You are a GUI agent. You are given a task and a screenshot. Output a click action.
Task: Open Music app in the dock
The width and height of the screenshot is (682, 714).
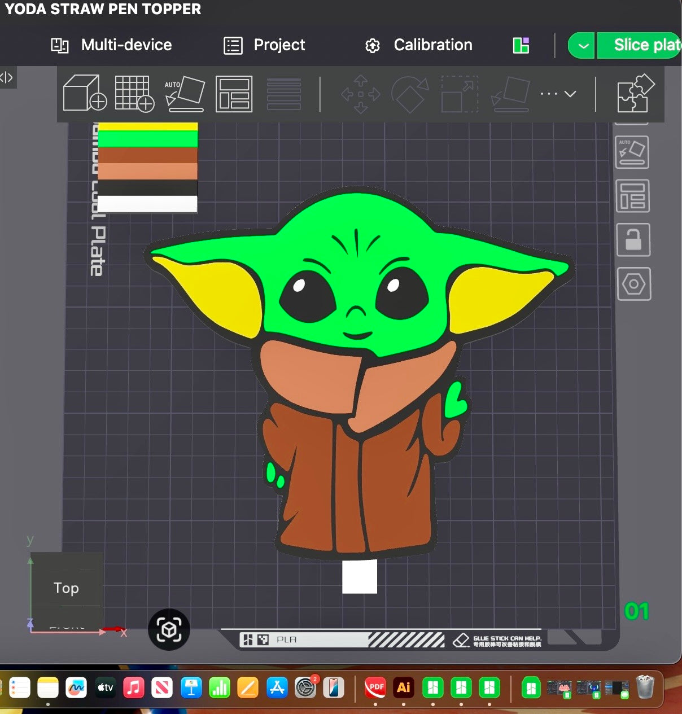point(134,687)
